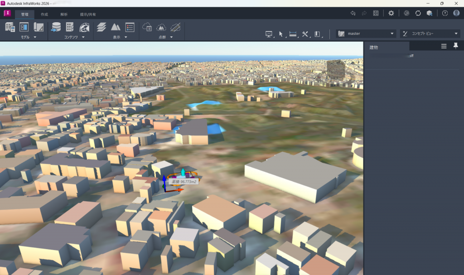Click the point cloud terrain icon
Image resolution: width=464 pixels, height=275 pixels.
click(161, 27)
